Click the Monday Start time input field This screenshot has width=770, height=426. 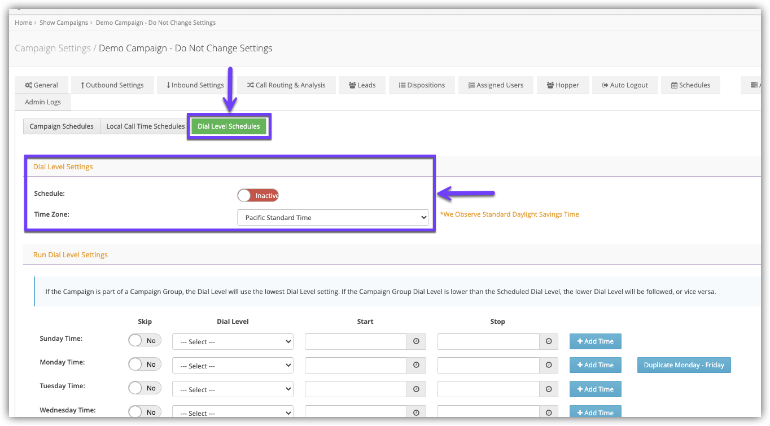356,366
